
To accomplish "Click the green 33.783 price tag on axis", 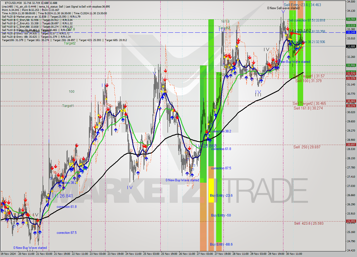I will point(351,19).
